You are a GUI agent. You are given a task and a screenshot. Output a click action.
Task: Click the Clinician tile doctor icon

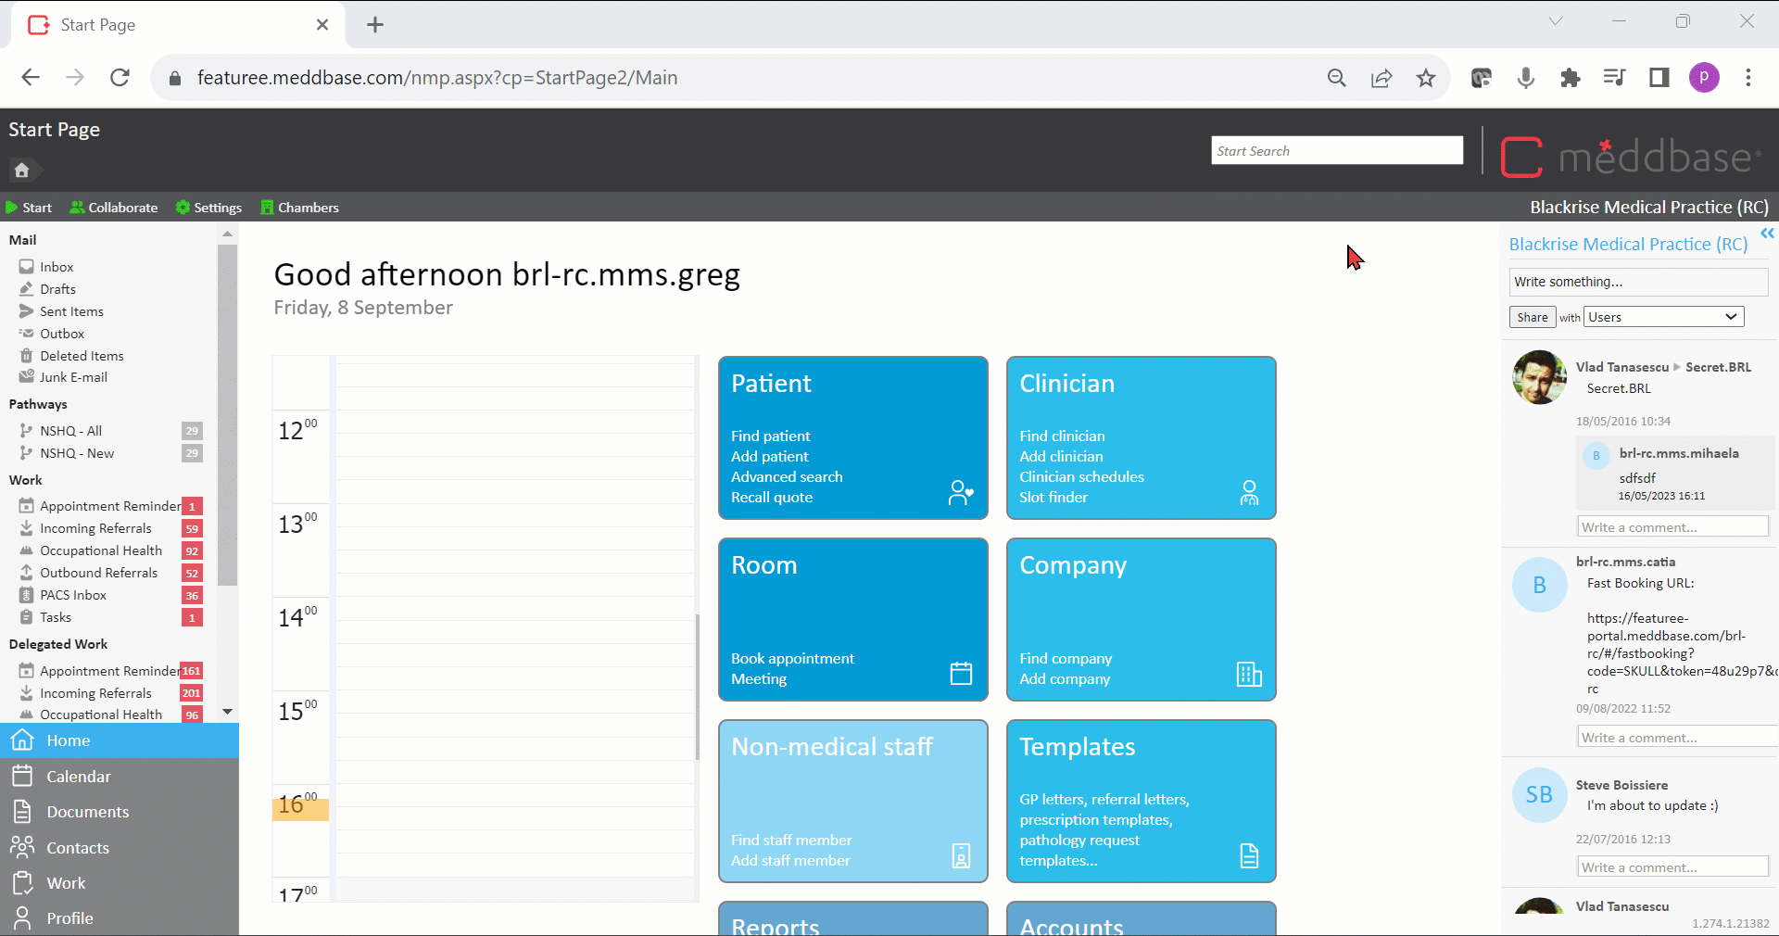pos(1249,492)
